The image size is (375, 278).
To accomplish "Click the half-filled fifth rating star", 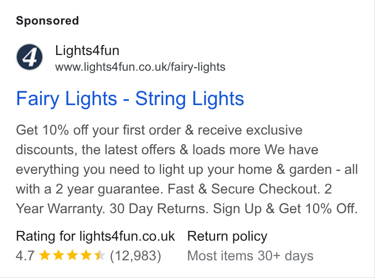I will 100,255.
